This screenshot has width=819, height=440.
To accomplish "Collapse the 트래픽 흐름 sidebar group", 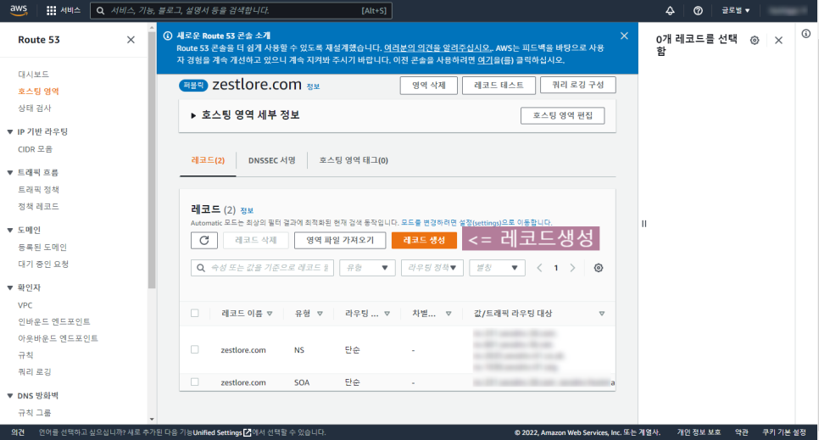I will [x=10, y=172].
